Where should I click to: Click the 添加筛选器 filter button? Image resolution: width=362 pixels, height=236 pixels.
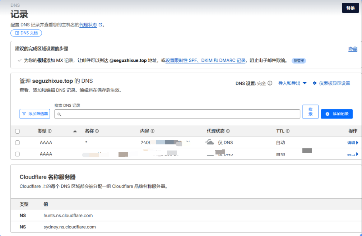35,114
